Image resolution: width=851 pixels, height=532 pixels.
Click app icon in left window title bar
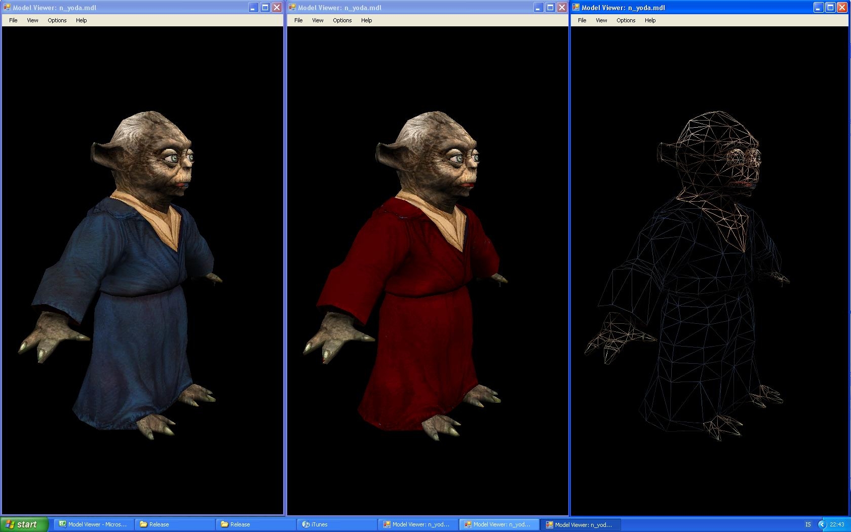pos(7,8)
